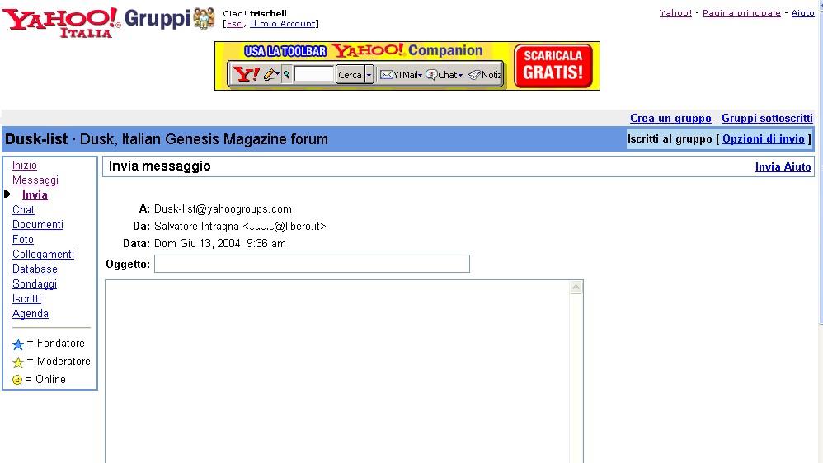Click the Invia Aiuto link
This screenshot has width=823, height=463.
click(x=783, y=166)
